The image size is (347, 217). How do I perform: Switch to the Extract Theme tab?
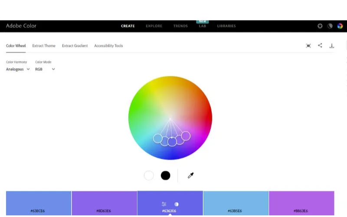pyautogui.click(x=44, y=46)
